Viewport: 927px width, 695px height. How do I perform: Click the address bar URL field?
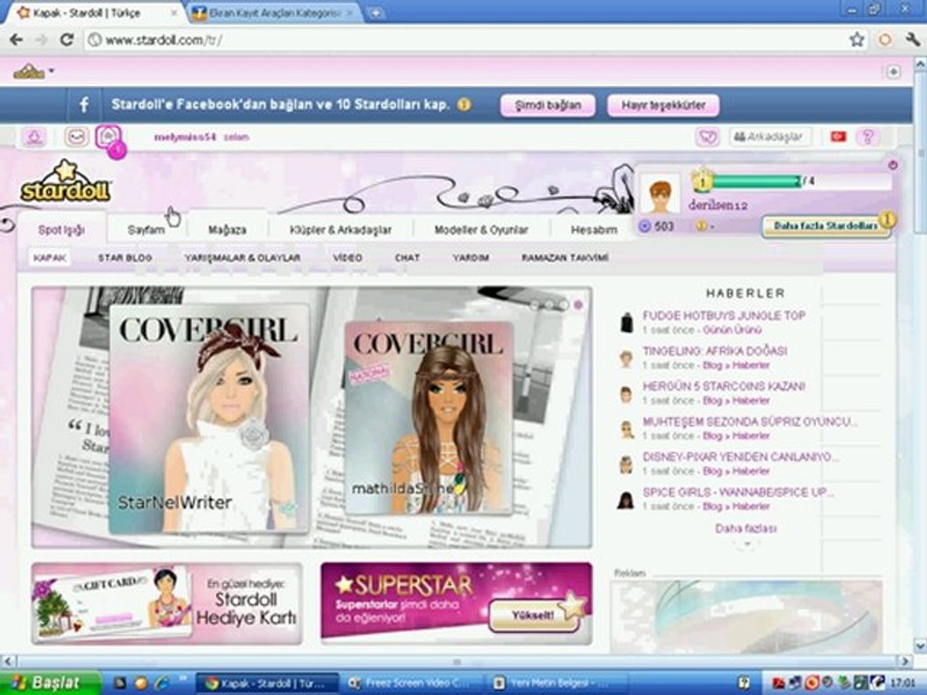click(x=467, y=40)
